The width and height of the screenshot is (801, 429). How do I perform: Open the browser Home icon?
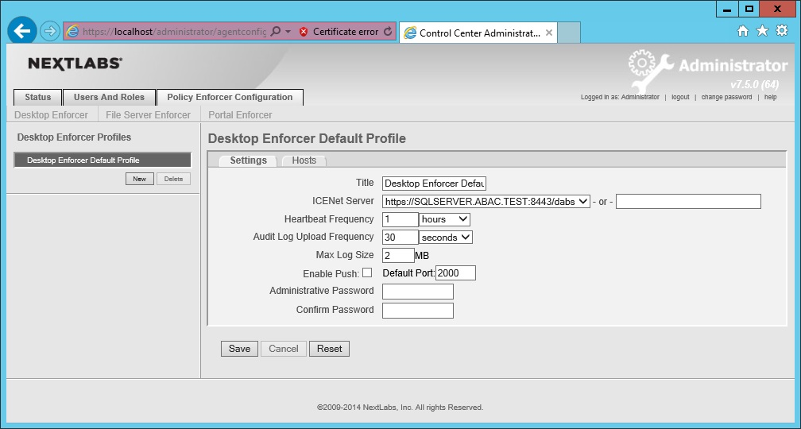pyautogui.click(x=743, y=31)
